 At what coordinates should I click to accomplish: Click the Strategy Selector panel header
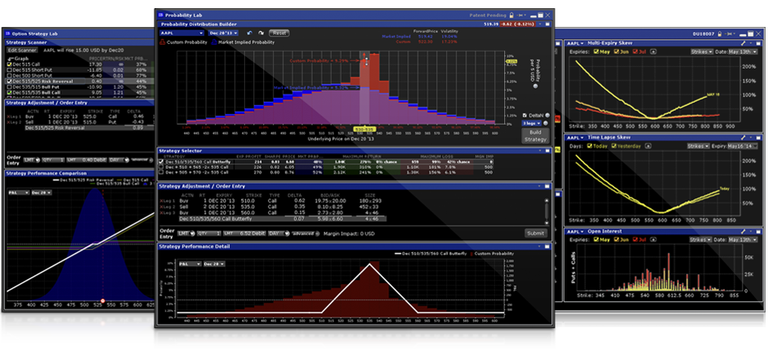[354, 151]
